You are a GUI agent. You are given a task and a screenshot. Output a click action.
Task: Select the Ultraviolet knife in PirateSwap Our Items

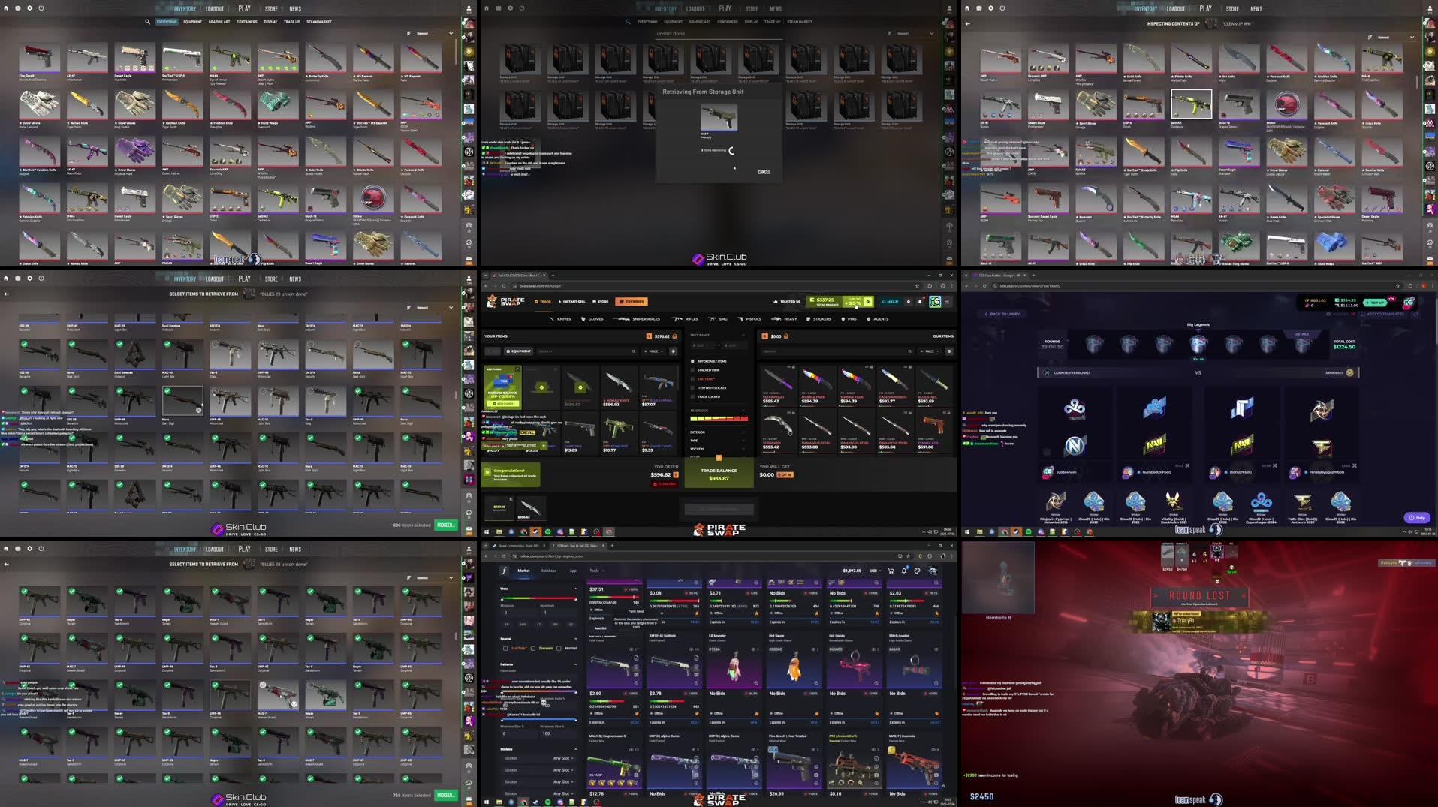pos(779,385)
